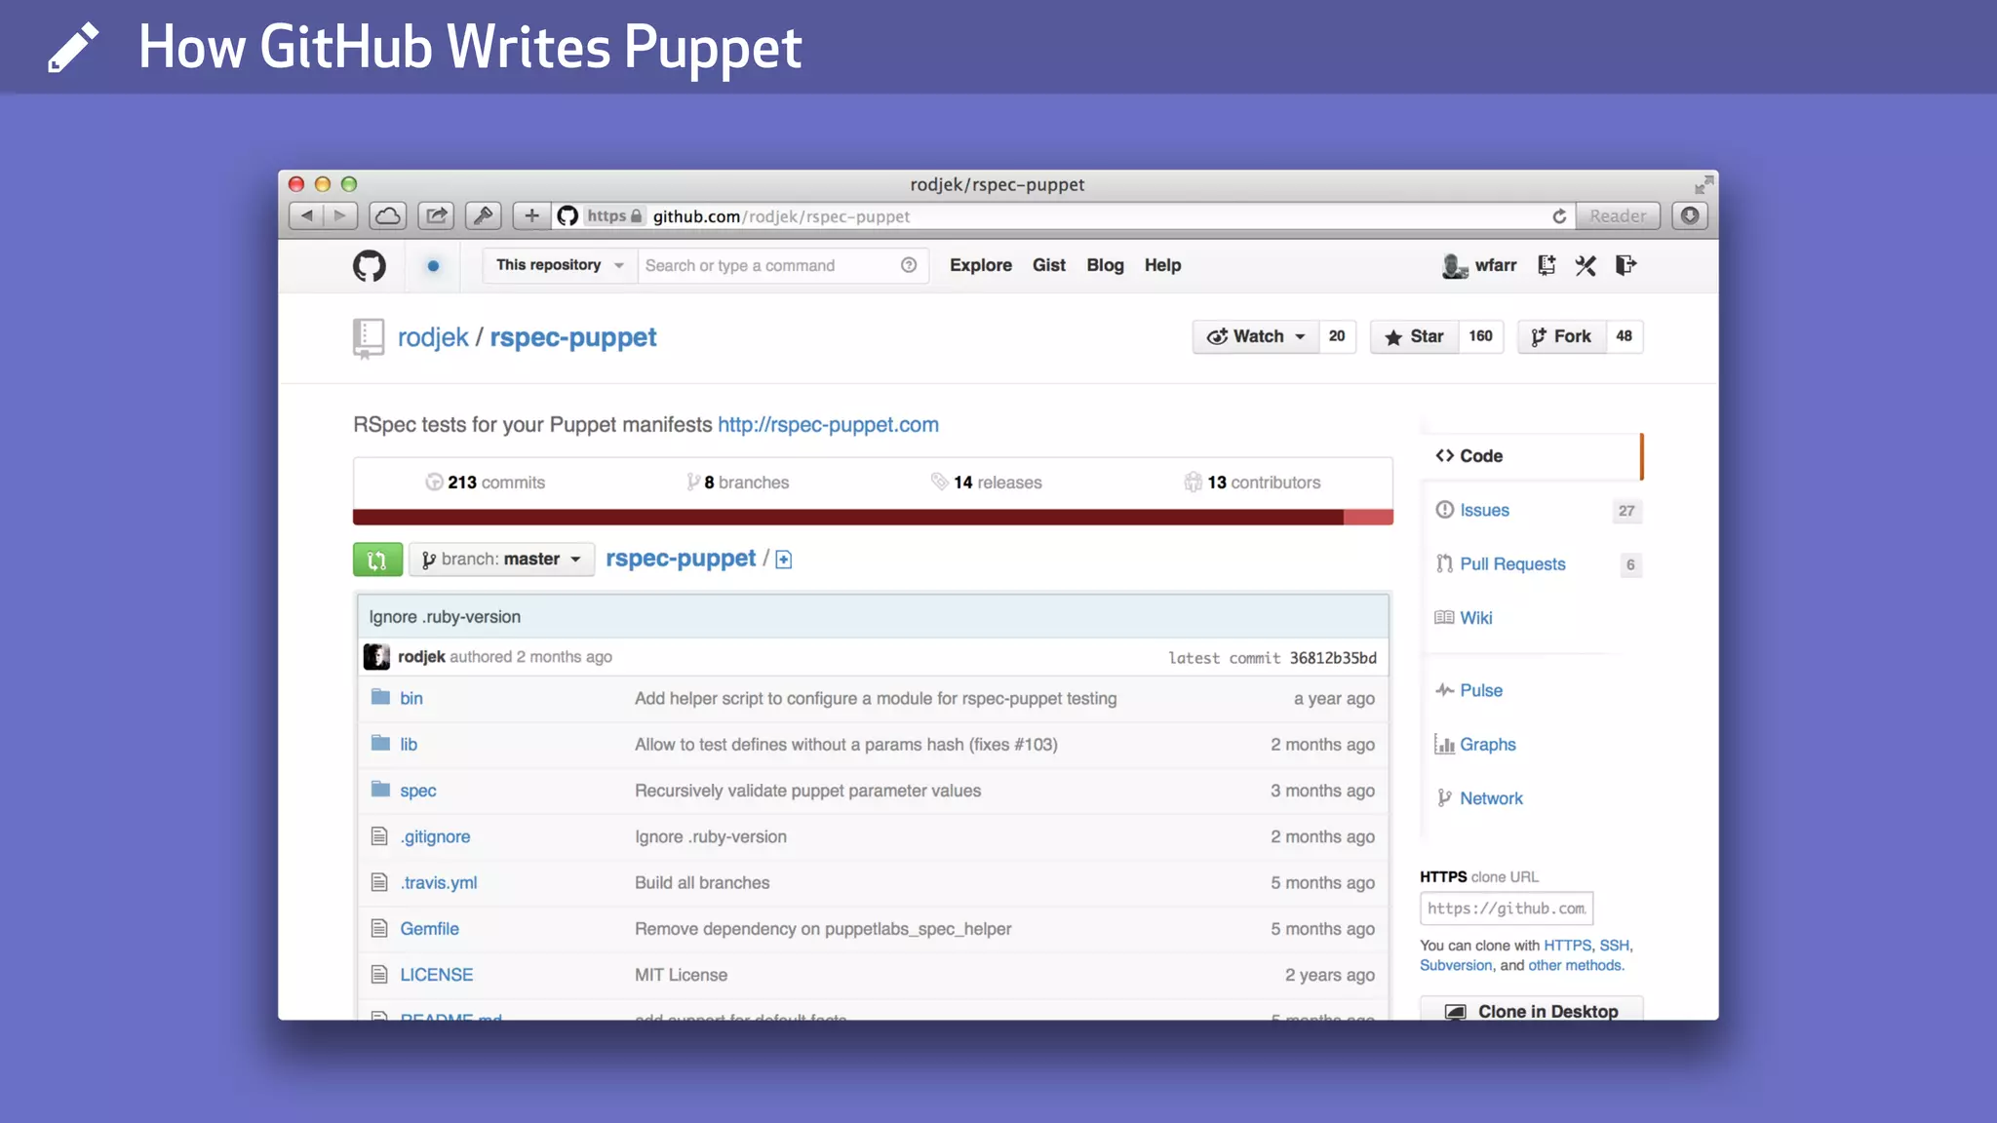Open the branch: master selector
Image resolution: width=1997 pixels, height=1123 pixels.
tap(501, 560)
